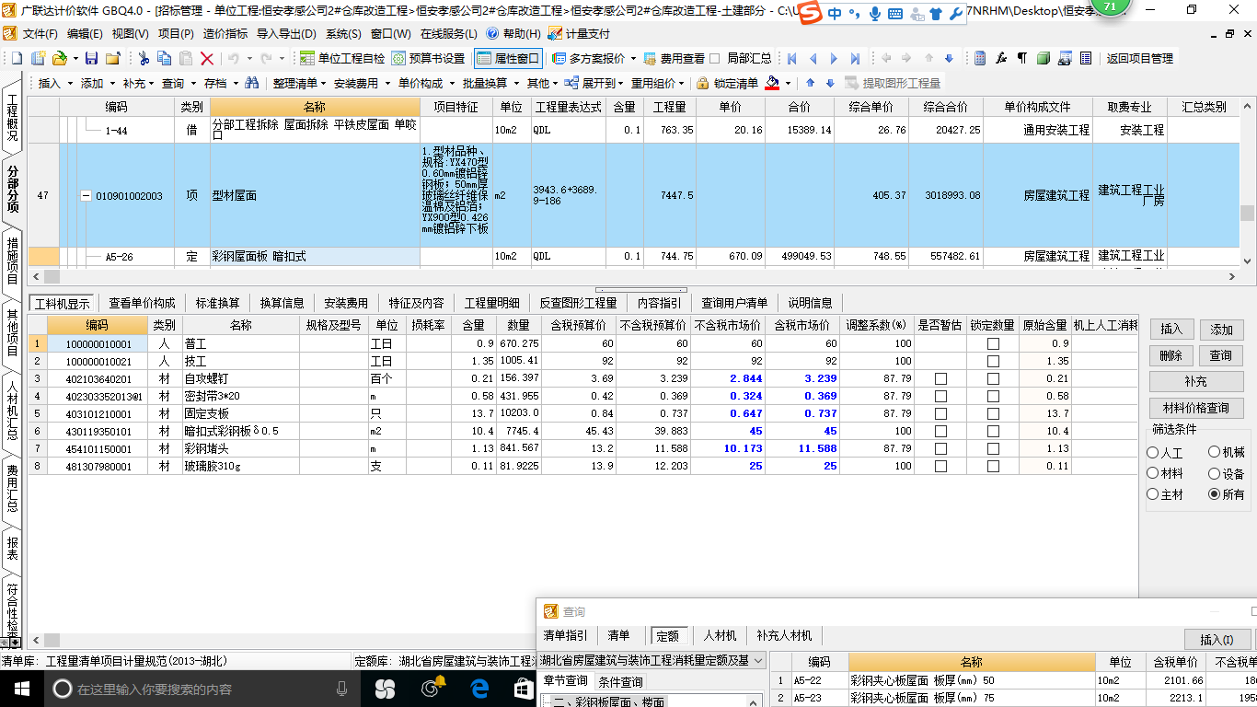Select the 材料 filter radio button

[x=1153, y=473]
